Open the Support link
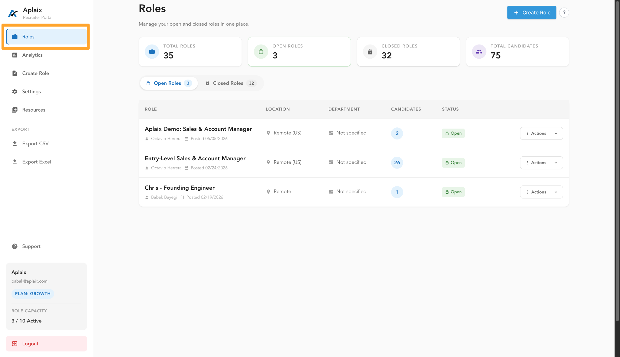 [x=46, y=246]
